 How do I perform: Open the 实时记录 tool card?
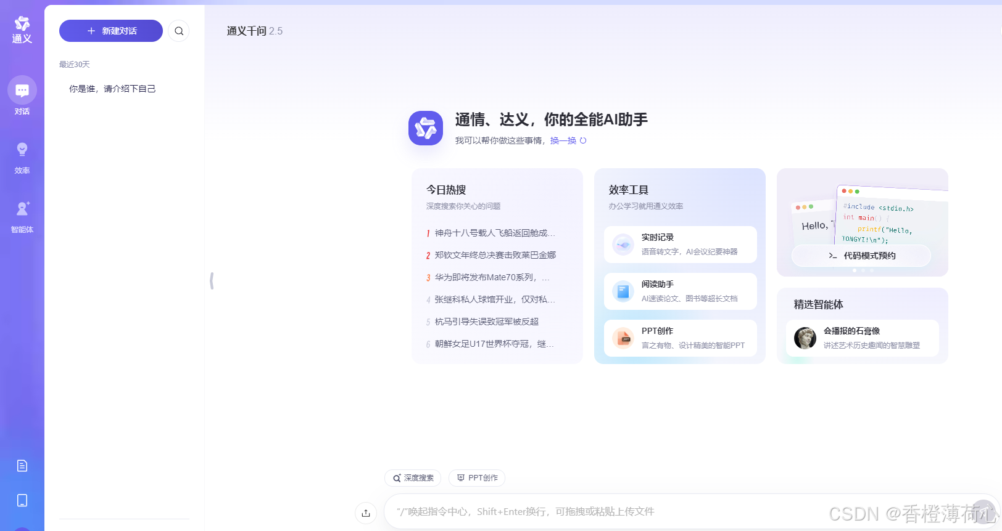pos(681,245)
